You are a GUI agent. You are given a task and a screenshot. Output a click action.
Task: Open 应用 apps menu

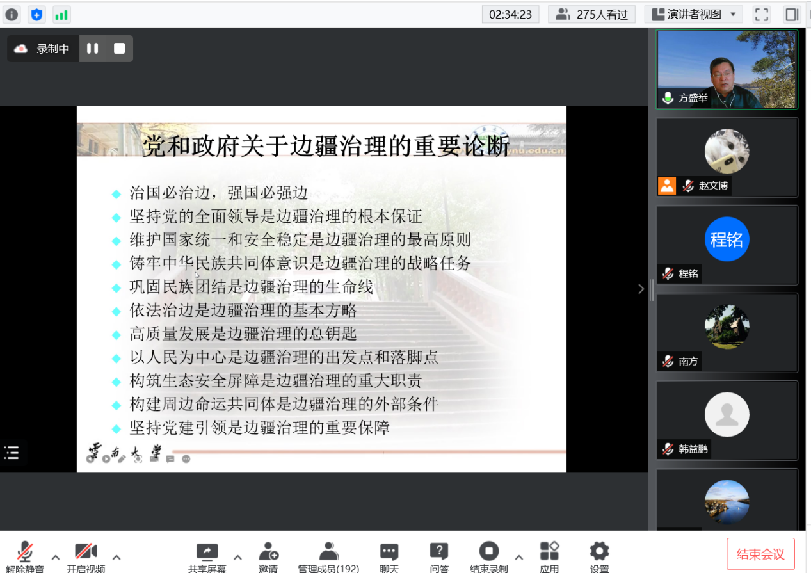click(549, 556)
